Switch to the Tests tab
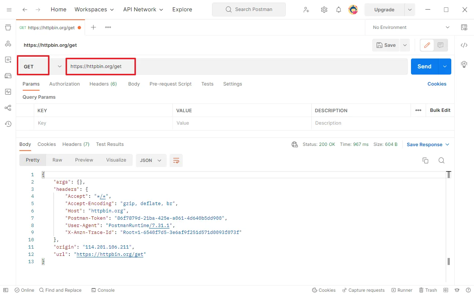The height and width of the screenshot is (295, 474). click(207, 84)
